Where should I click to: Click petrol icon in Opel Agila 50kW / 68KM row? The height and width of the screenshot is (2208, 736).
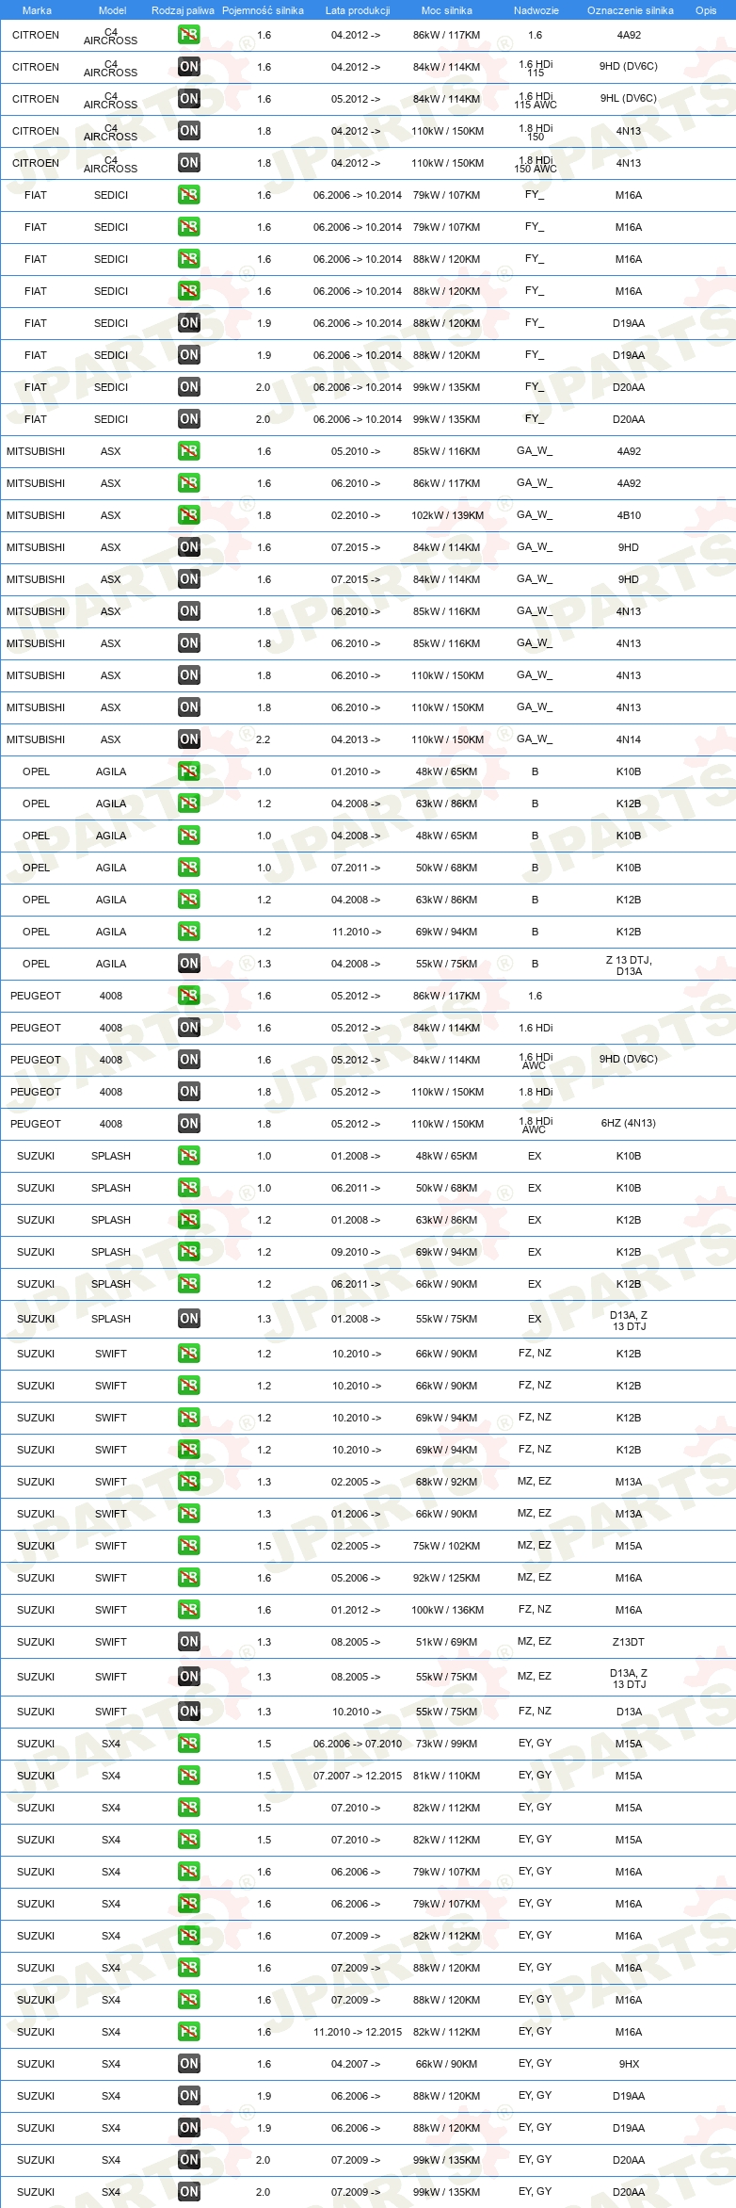[189, 868]
